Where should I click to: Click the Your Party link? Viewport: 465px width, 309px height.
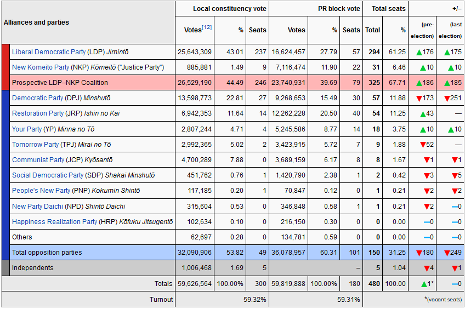point(27,129)
